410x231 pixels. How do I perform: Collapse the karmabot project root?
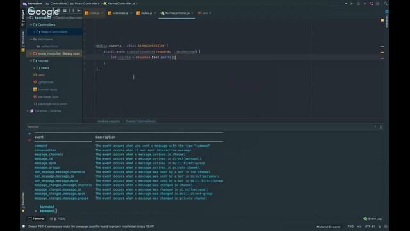pos(28,17)
